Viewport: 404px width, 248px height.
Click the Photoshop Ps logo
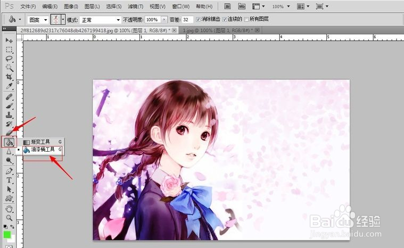pos(9,6)
